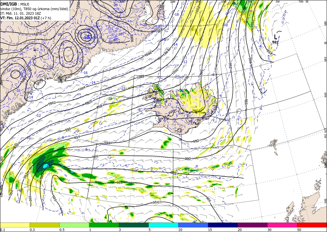Screen dimensions: 327x232
Task: Click the legend value '20'
Action: [240, 230]
